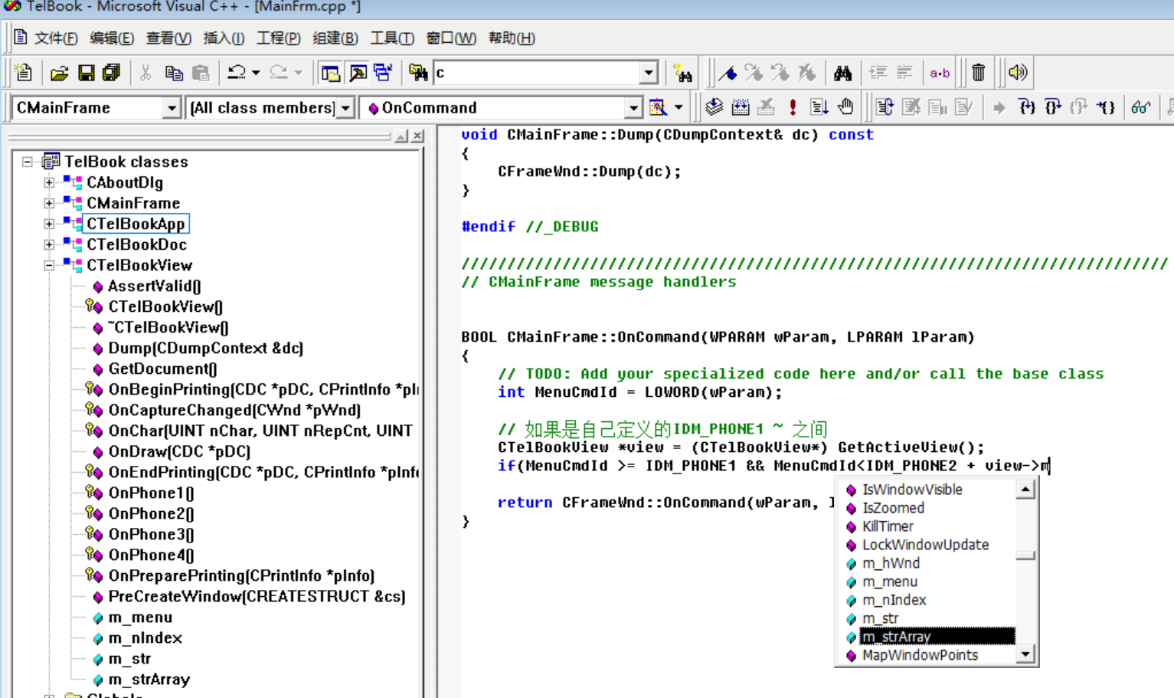Open the find text combo box dropdown

click(649, 73)
